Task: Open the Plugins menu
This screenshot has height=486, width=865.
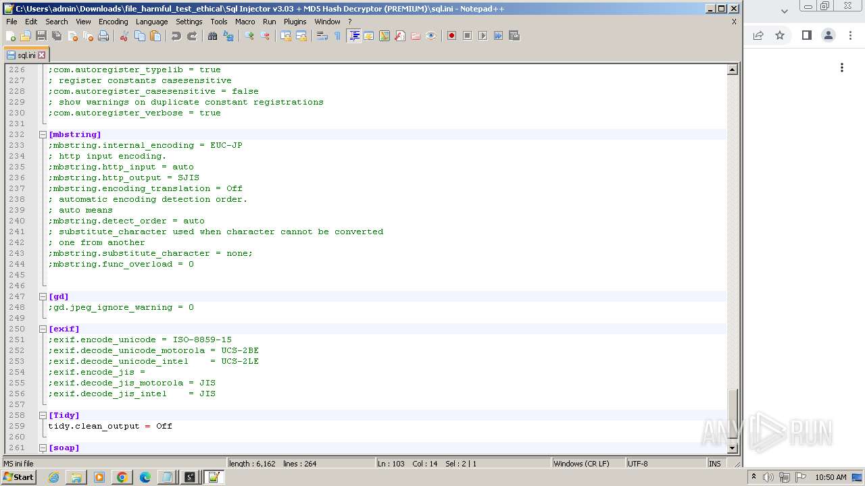Action: [x=295, y=22]
